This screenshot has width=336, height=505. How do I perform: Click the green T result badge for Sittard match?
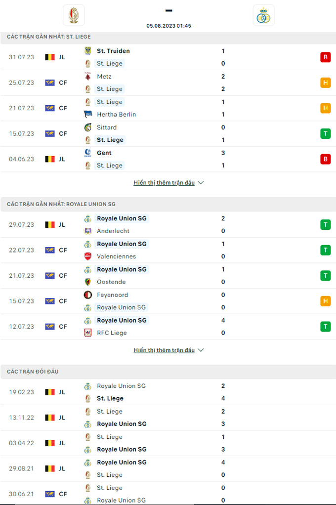(x=325, y=133)
